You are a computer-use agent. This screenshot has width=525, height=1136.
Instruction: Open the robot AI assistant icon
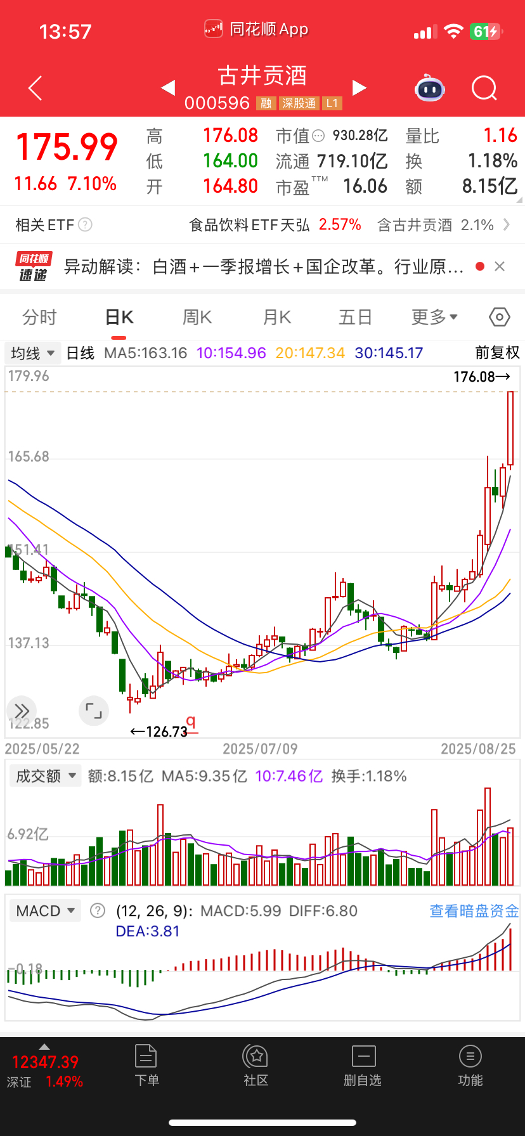430,88
